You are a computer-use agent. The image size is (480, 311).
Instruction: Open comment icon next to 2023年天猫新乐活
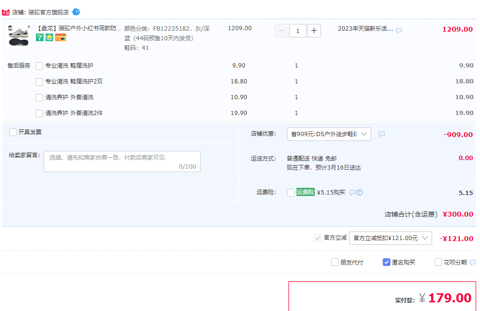pyautogui.click(x=399, y=30)
